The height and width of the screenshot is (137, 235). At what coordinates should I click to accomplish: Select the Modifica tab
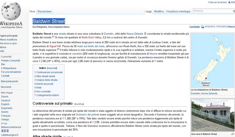tap(159, 11)
